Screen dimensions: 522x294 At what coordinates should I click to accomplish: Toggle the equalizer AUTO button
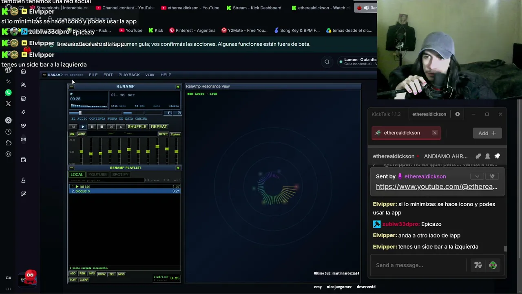(82, 134)
